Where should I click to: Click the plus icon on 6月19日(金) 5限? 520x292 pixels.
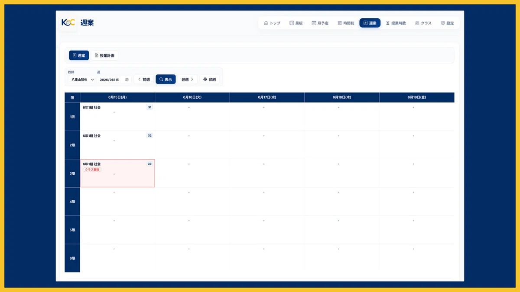coord(413,221)
